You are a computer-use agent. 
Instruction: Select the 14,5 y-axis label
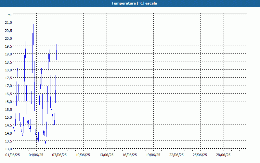click(8, 125)
